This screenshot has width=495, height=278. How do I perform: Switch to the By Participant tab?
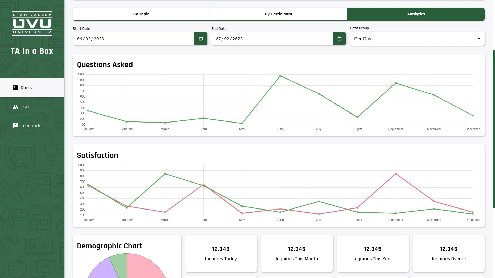point(278,14)
